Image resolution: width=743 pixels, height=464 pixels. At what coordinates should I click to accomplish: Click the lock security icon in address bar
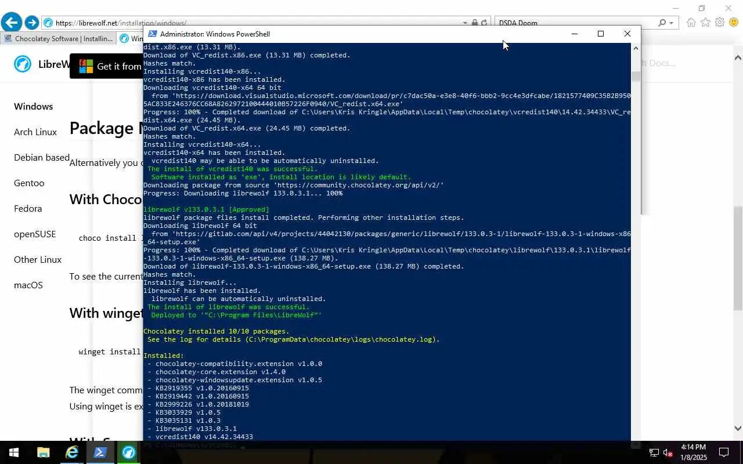[475, 23]
